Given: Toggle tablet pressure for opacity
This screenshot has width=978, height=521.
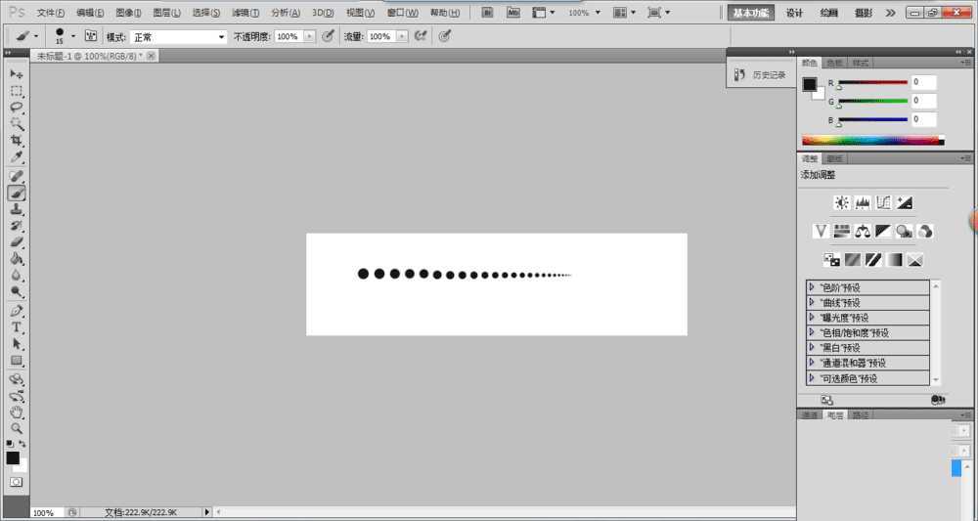Looking at the screenshot, I should click(328, 36).
